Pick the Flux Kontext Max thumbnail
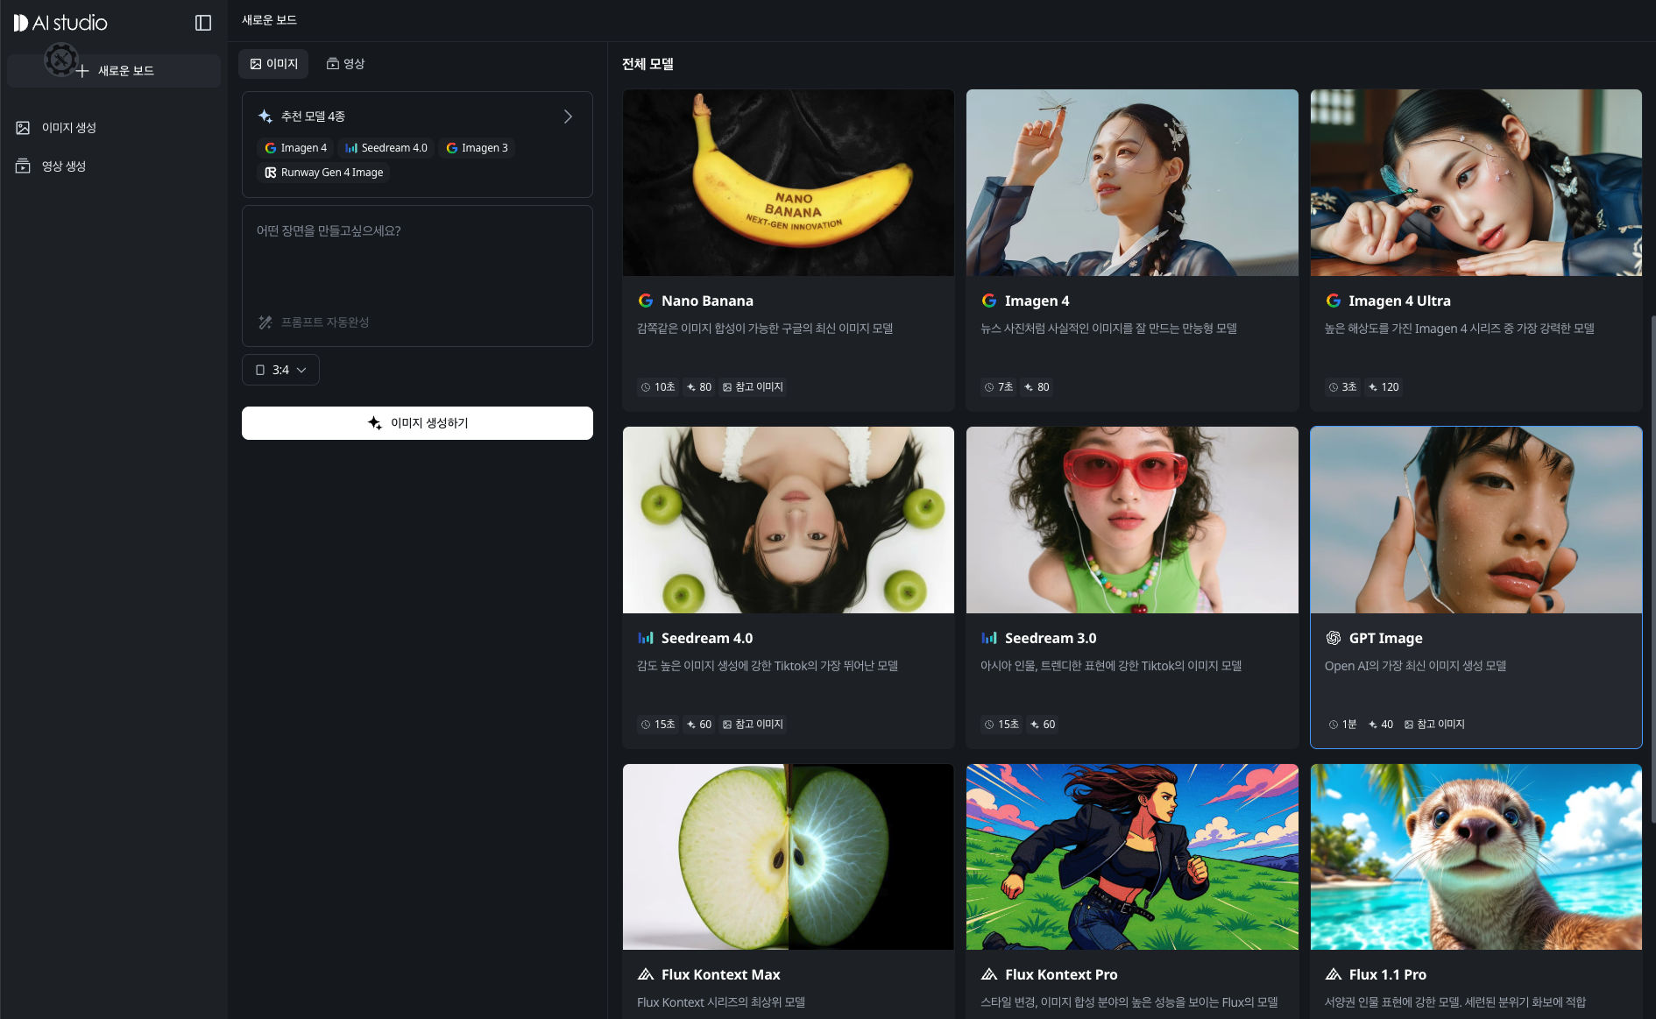Screen dimensions: 1656x1019 tap(789, 857)
